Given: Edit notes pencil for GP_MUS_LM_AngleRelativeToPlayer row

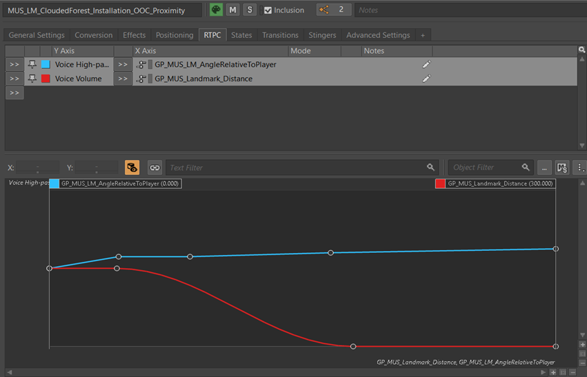Looking at the screenshot, I should click(x=426, y=64).
